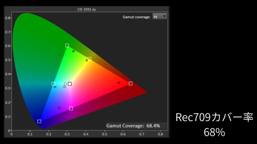Select the white point target square
The width and height of the screenshot is (257, 144).
pos(70,84)
